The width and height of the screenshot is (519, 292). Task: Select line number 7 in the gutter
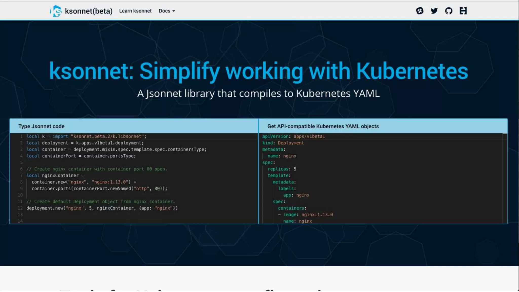tap(21, 175)
